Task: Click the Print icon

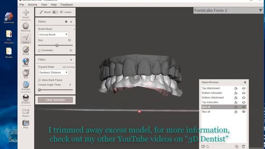Action: click(x=26, y=124)
